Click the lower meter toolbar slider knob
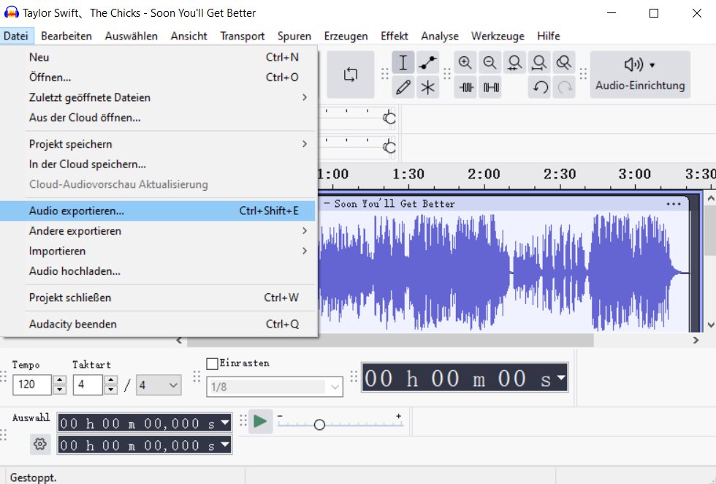This screenshot has height=484, width=716. click(389, 147)
